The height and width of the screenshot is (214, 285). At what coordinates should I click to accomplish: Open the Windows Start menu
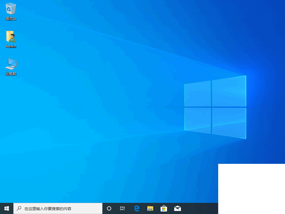click(x=7, y=208)
